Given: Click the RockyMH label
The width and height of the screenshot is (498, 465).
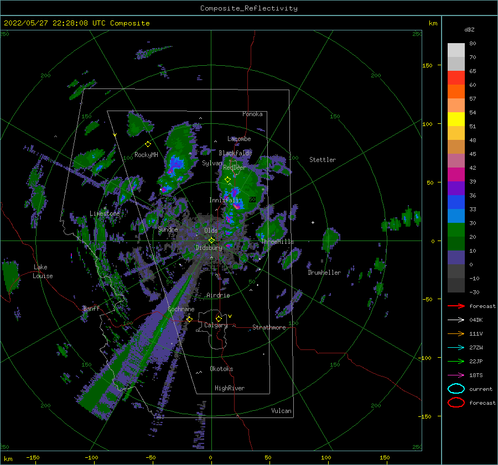Looking at the screenshot, I should pyautogui.click(x=146, y=155).
